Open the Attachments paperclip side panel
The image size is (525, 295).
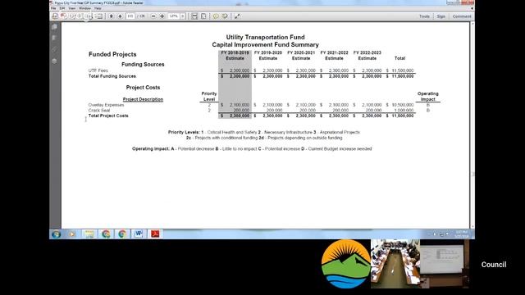[x=55, y=49]
